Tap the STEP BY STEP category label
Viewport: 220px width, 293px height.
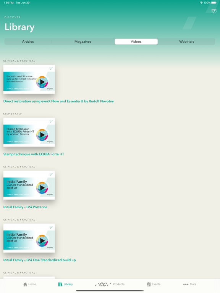pos(13,114)
